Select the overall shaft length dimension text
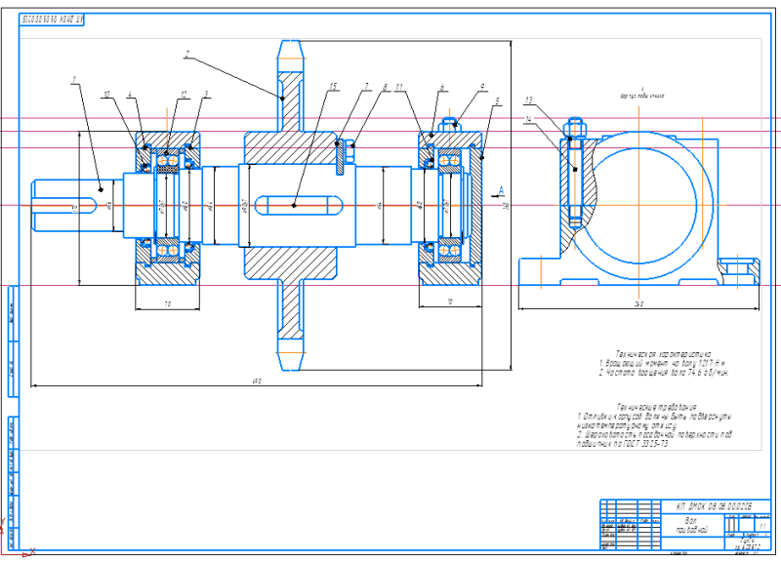 258,381
